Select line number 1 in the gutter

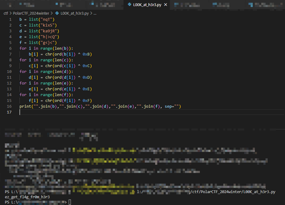(10, 19)
